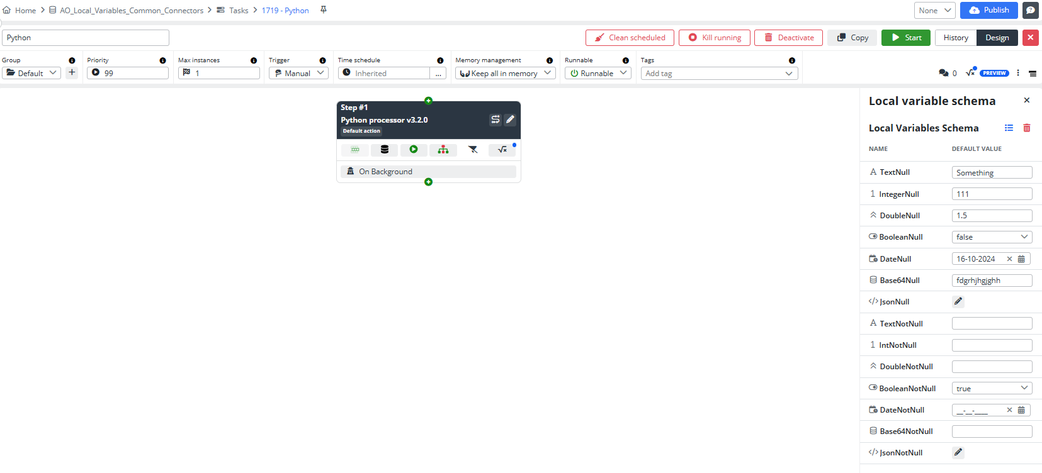Switch to Design view
Screen dimensions: 1042x473
[x=997, y=38]
